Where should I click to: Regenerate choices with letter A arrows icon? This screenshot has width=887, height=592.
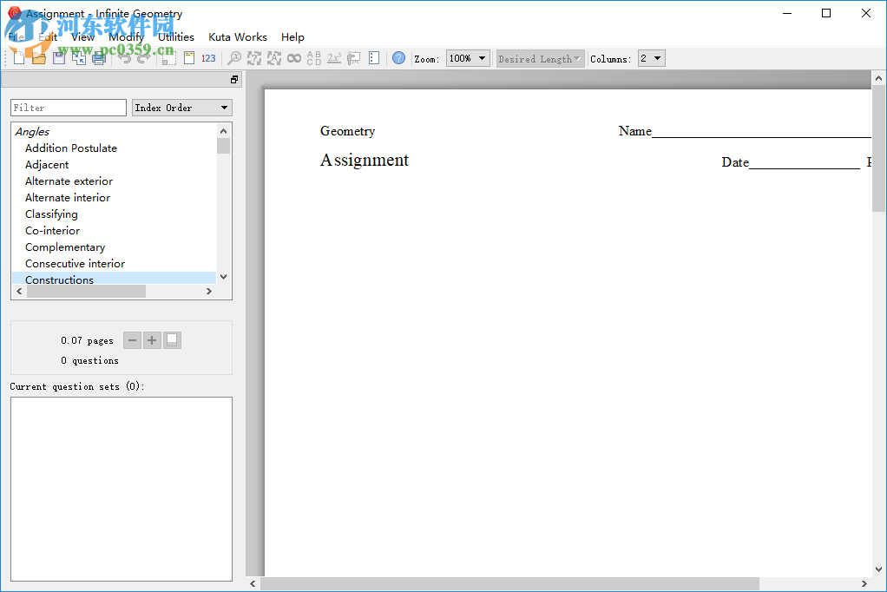[x=273, y=58]
